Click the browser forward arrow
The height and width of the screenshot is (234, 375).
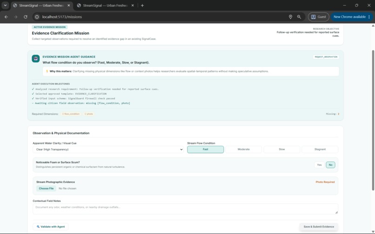tap(15, 17)
